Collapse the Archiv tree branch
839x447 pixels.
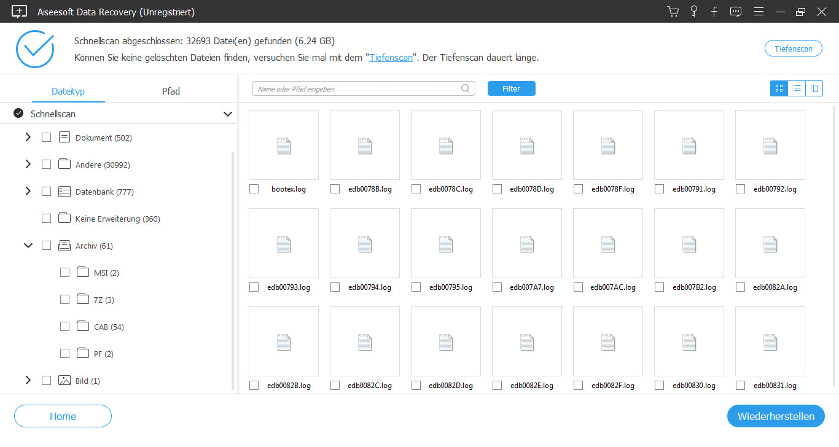tap(28, 245)
